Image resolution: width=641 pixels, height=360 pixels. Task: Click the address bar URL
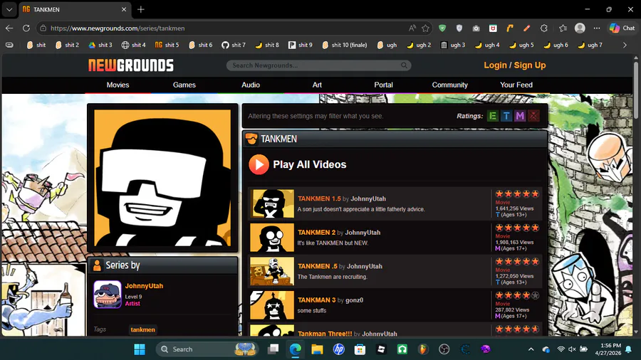118,28
